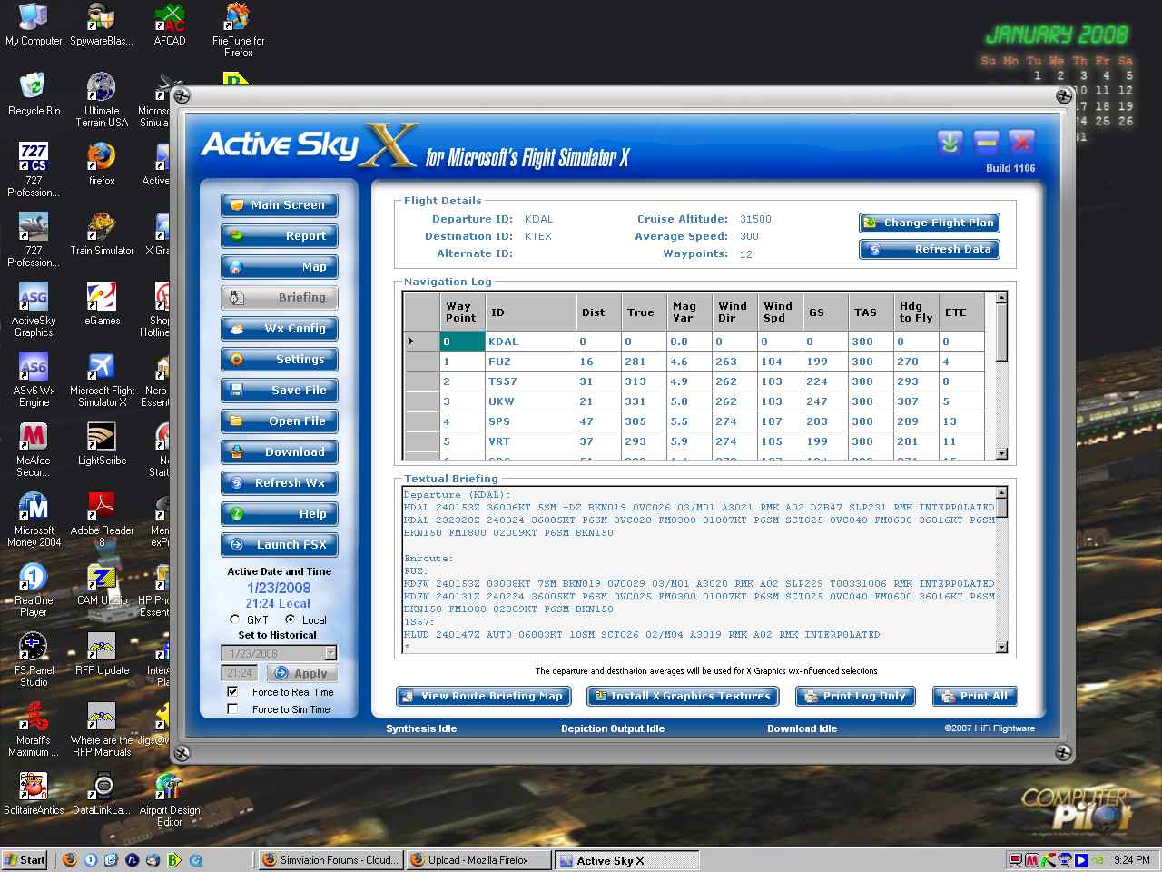Expand the historical date dropdown

(330, 653)
